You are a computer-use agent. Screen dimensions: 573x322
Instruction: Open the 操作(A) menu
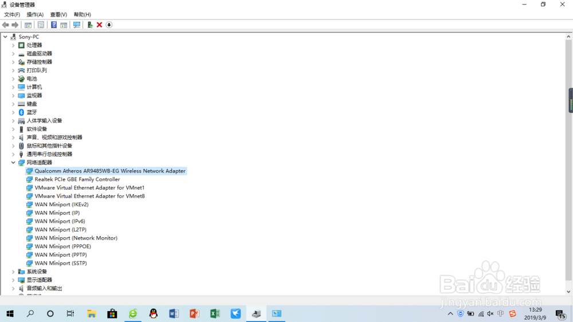click(35, 15)
